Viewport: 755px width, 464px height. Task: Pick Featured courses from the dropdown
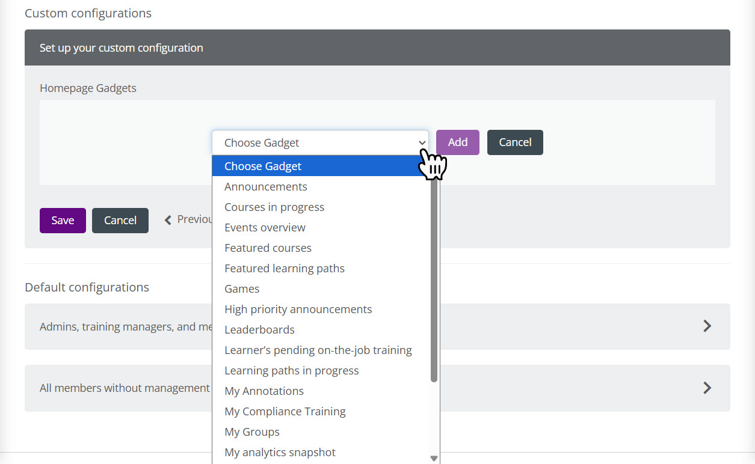click(268, 248)
